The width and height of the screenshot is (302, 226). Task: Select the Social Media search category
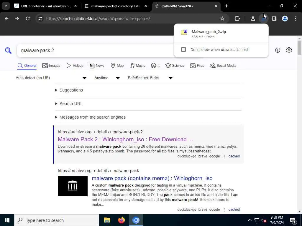coord(223,66)
